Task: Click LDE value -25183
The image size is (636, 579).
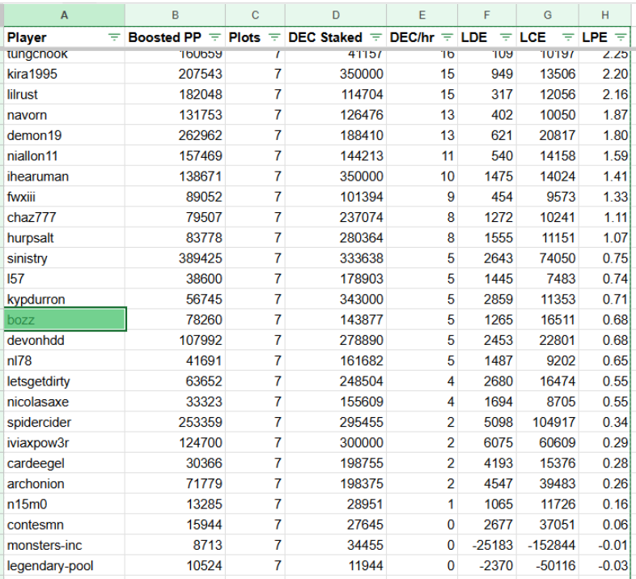Action: click(493, 545)
